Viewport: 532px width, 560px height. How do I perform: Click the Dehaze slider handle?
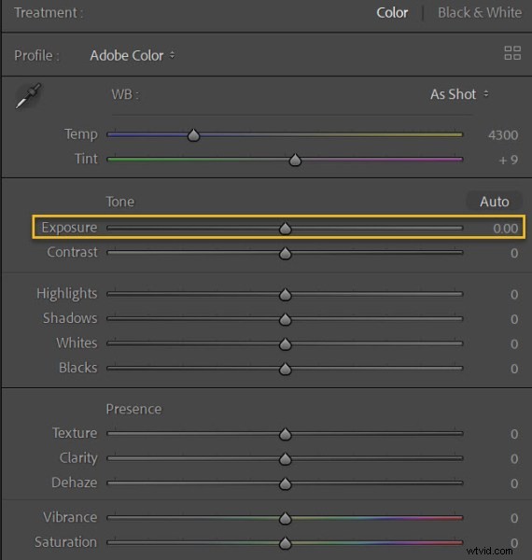click(x=286, y=483)
